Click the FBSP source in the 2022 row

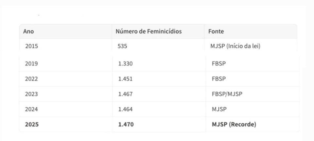click(x=219, y=79)
